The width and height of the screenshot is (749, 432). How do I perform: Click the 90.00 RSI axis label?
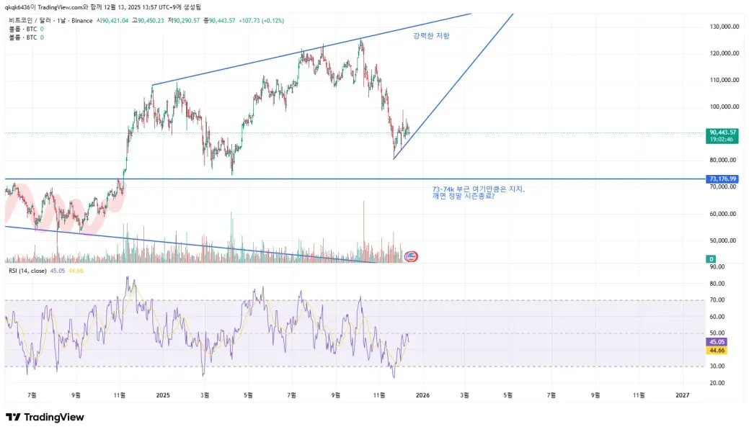tap(717, 267)
